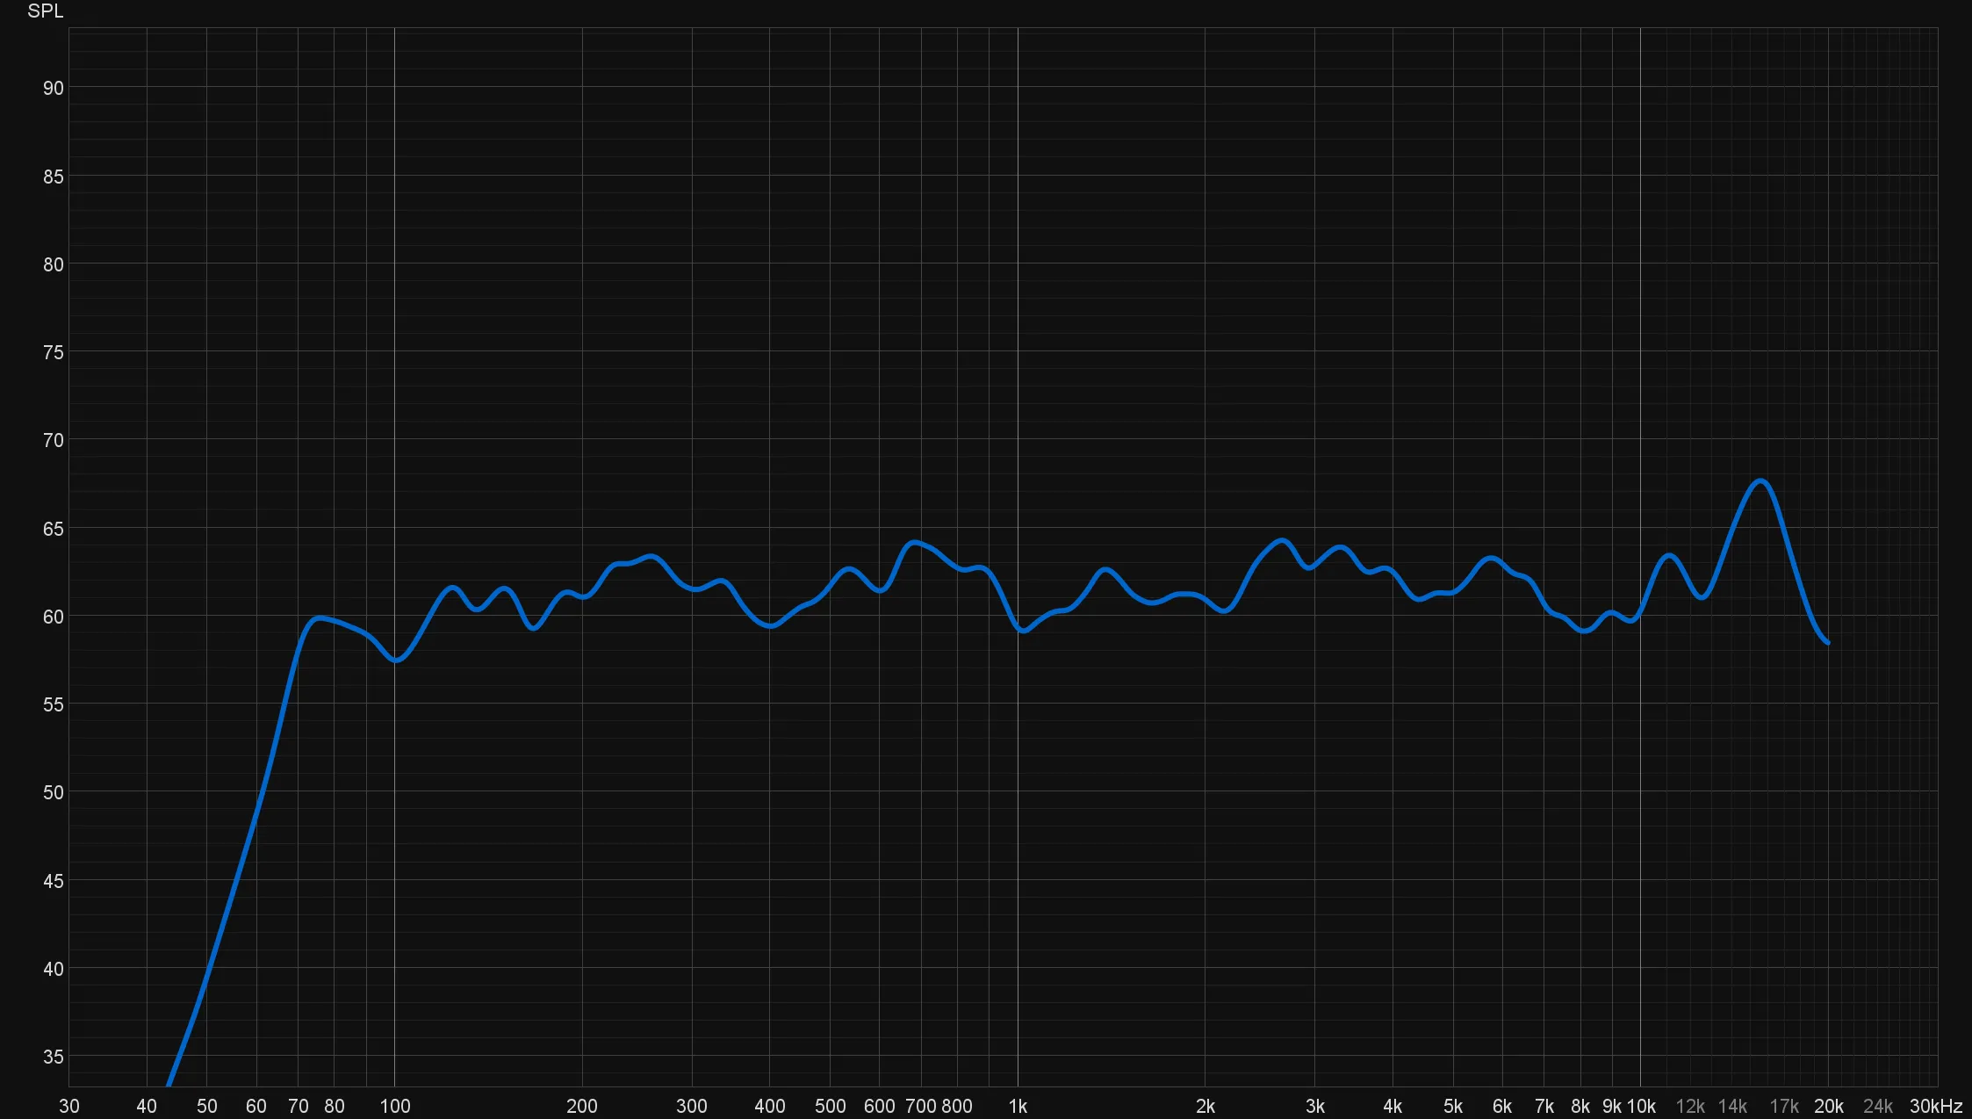Click the 500 Hz frequency label
The height and width of the screenshot is (1119, 1972).
click(830, 1106)
